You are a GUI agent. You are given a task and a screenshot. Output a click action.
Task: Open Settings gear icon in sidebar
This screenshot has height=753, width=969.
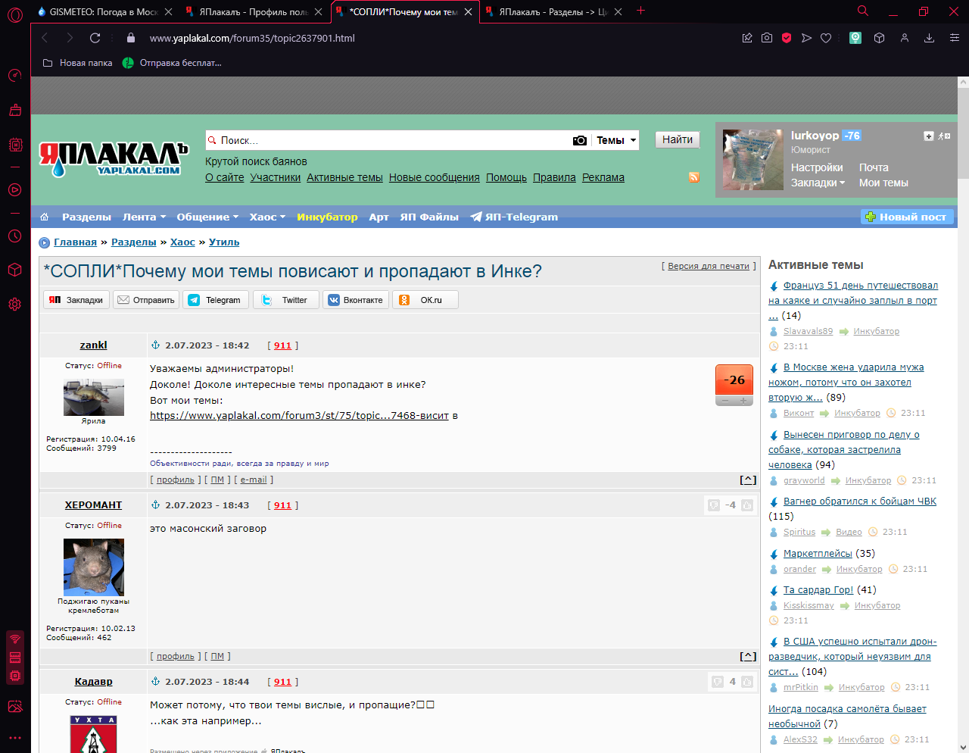14,305
